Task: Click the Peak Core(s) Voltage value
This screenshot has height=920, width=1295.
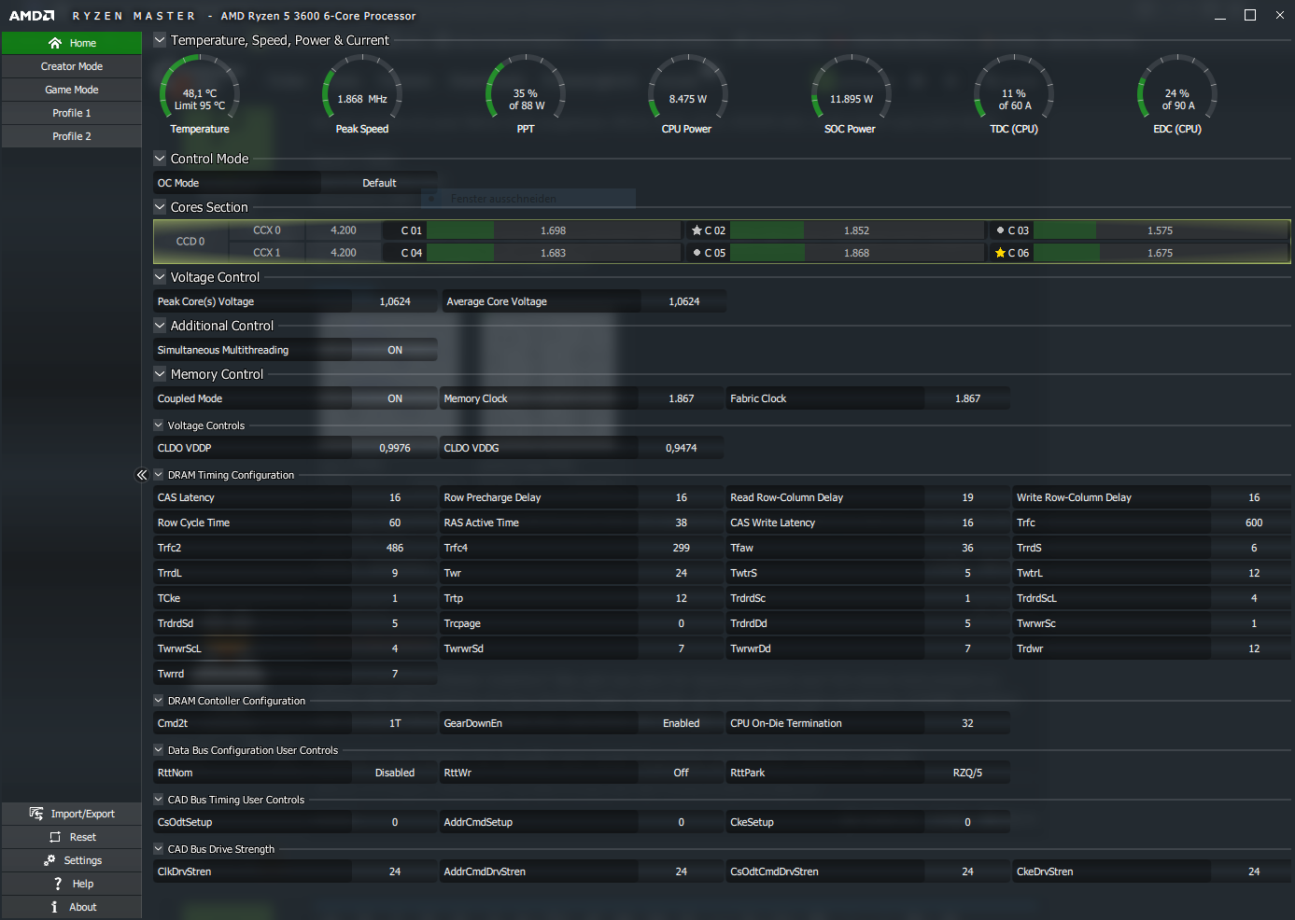Action: tap(395, 301)
